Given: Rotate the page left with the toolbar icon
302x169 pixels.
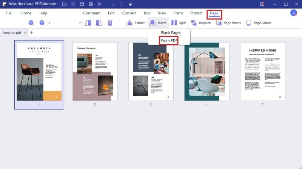Looking at the screenshot, I should click(x=88, y=23).
